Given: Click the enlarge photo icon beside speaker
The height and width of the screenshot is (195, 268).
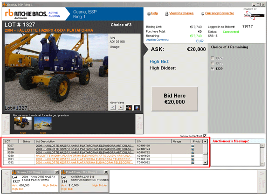Looking at the screenshot, I should click(137, 108).
